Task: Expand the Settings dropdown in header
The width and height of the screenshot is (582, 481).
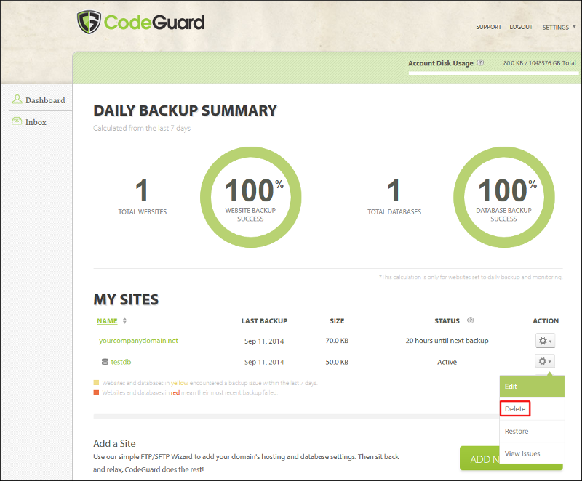Action: point(559,27)
